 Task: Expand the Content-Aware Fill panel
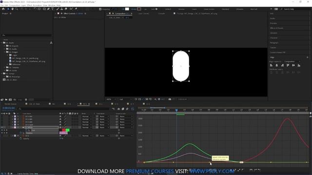tap(277, 52)
